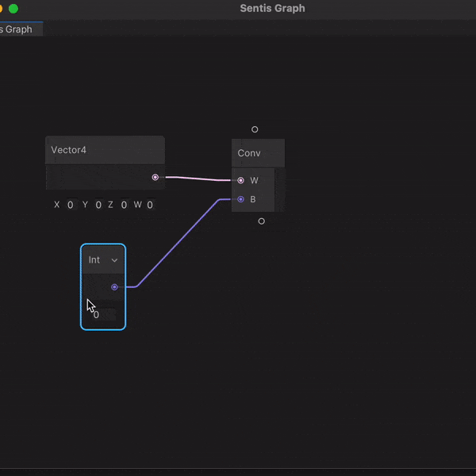
Task: Select the Int node title label
Action: [x=94, y=260]
